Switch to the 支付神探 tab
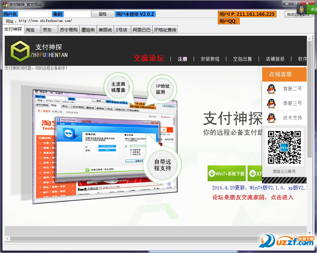Image resolution: width=317 pixels, height=253 pixels. pos(13,29)
